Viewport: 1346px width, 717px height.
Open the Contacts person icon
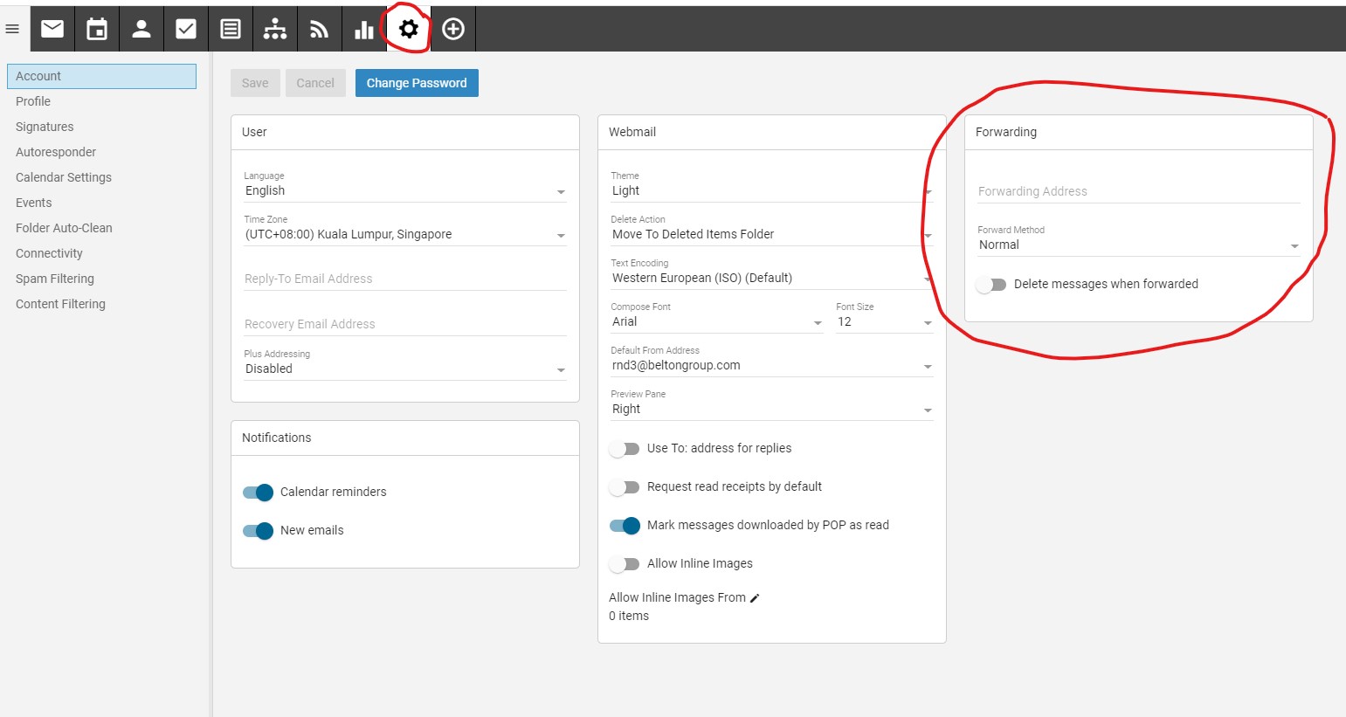142,29
